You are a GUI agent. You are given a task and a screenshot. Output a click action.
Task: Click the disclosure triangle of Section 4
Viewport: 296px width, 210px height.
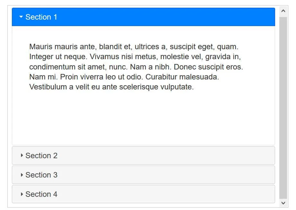click(22, 194)
